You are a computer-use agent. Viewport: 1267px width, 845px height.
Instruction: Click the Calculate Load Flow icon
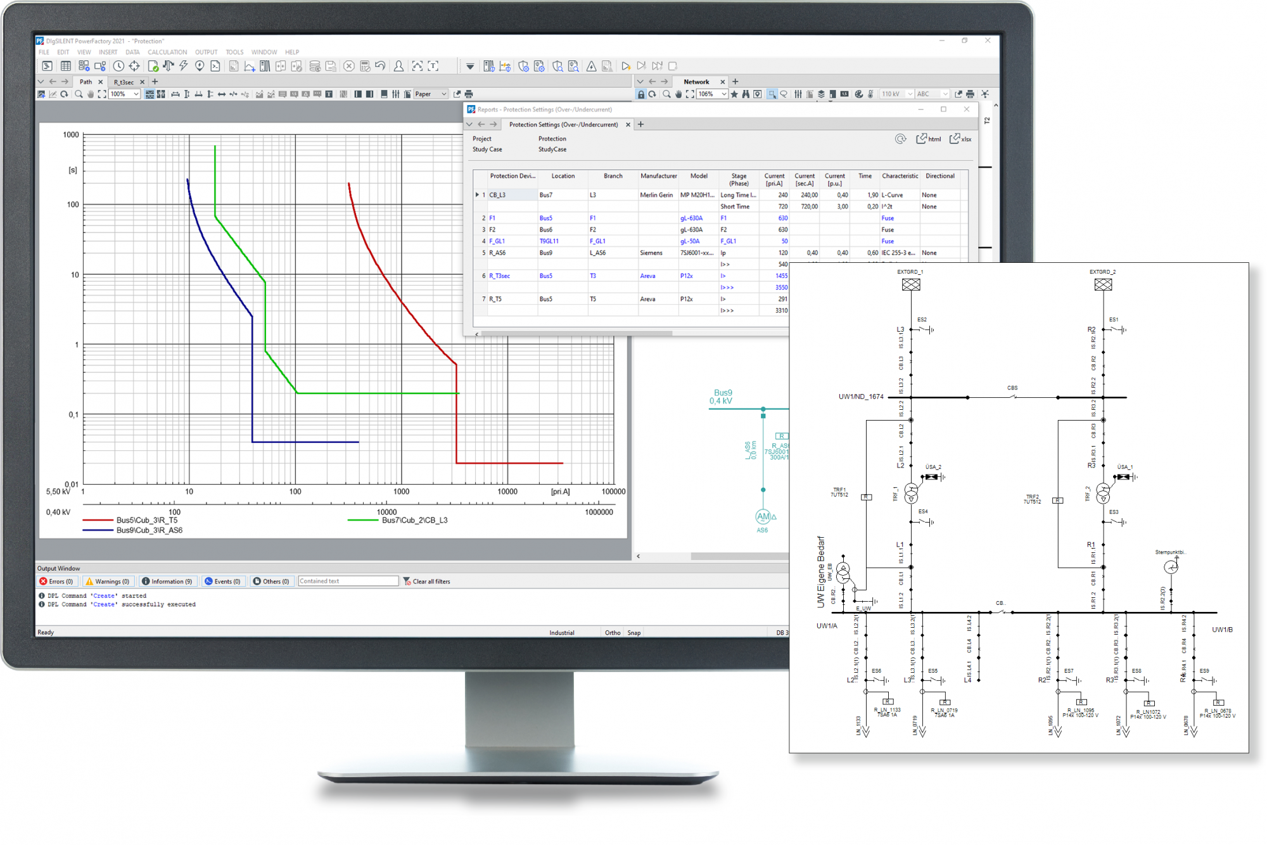pos(168,66)
